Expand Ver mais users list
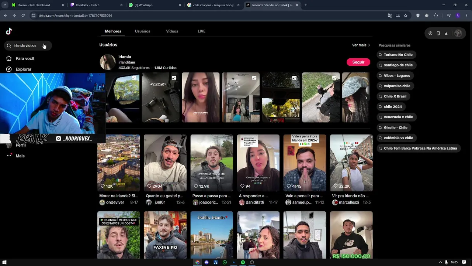Viewport: 472px width, 266px height. [361, 45]
